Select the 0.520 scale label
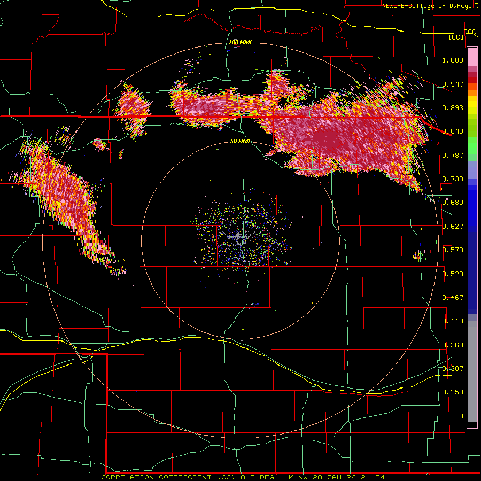Image resolution: width=481 pixels, height=481 pixels. coord(453,274)
